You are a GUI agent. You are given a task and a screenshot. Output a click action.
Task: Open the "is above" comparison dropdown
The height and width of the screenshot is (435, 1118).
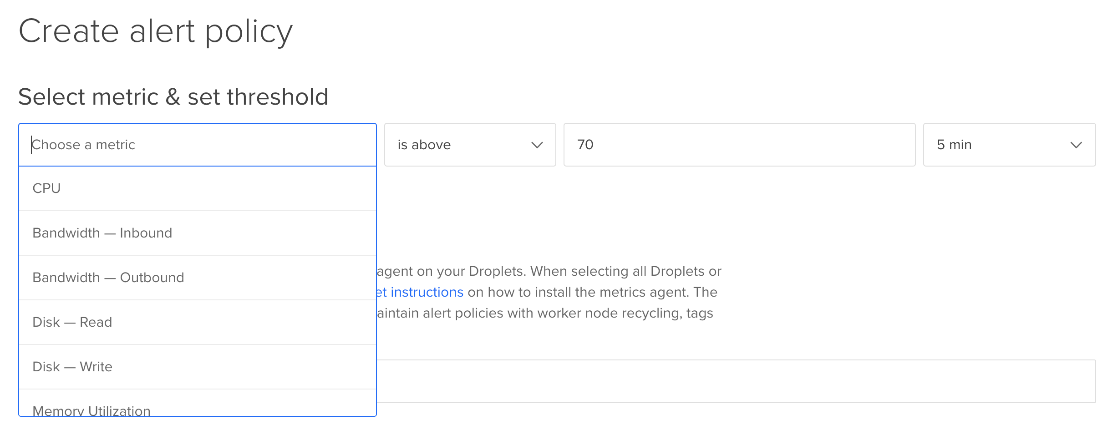tap(469, 145)
